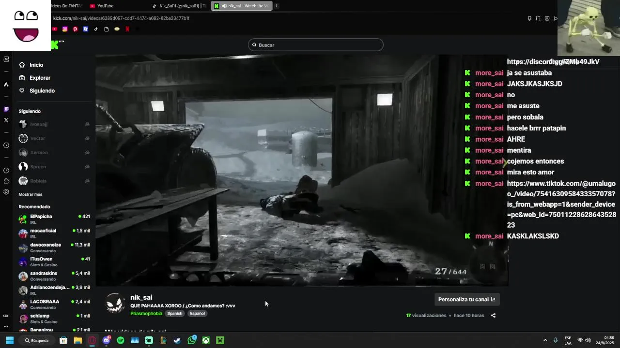Show hidden tray icons chevron
This screenshot has width=620, height=348.
[545, 340]
